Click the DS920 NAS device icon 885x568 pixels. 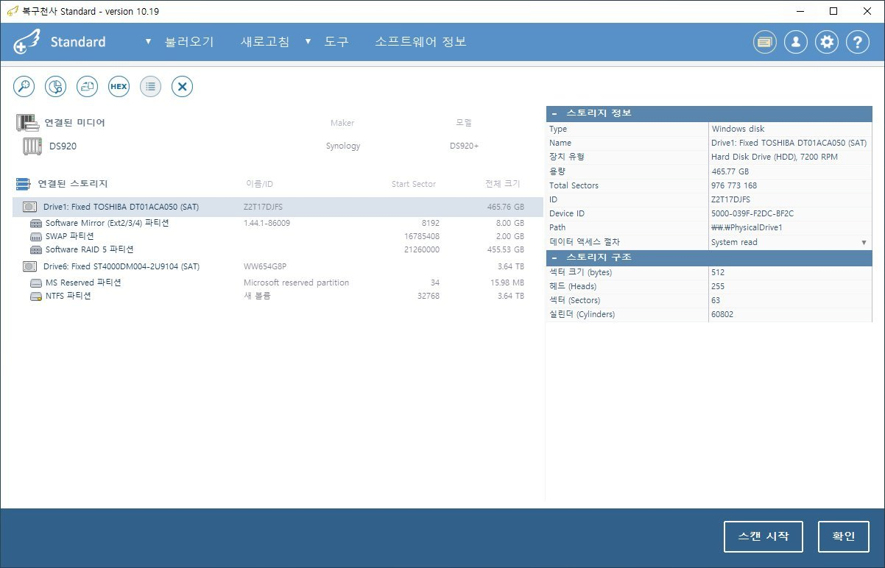click(32, 146)
